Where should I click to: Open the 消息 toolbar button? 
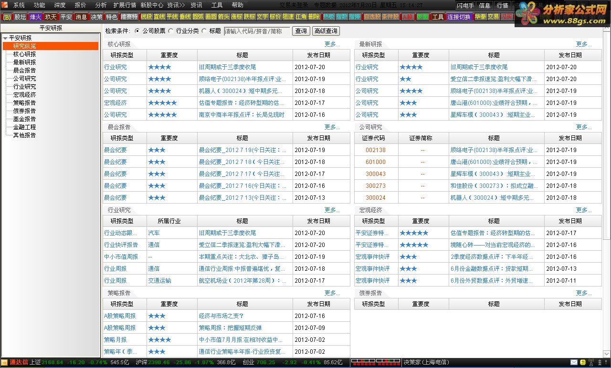tap(81, 17)
